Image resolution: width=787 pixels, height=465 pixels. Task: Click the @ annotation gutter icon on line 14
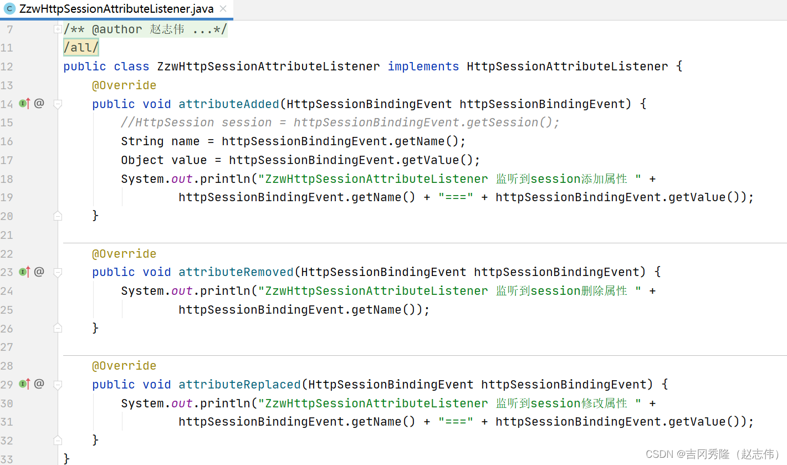tap(39, 103)
